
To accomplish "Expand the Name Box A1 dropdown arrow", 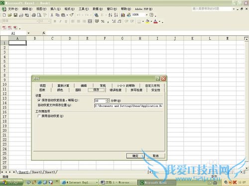I will point(28,33).
